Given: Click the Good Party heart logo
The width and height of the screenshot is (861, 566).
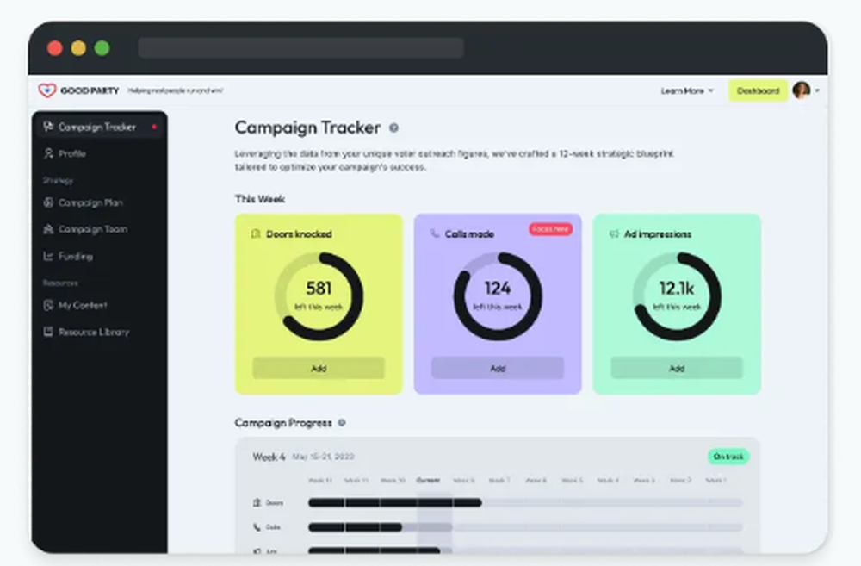Looking at the screenshot, I should [x=47, y=90].
